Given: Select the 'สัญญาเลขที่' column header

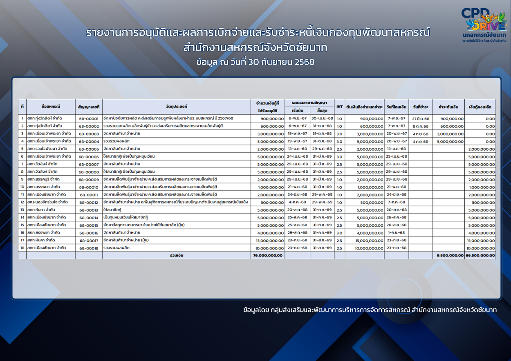Looking at the screenshot, I should pos(89,107).
